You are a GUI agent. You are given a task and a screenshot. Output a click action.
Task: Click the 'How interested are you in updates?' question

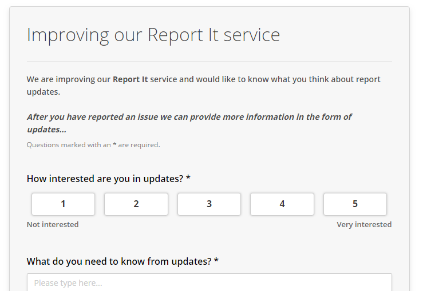108,179
